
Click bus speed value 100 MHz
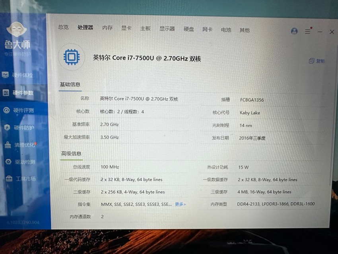110,167
